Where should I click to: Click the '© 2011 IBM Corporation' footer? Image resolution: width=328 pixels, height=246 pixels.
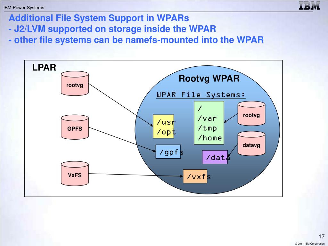[310, 244]
